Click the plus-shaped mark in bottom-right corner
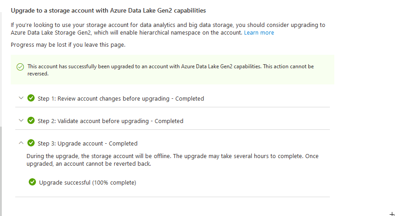Viewport: 395px width, 216px height. [392, 214]
